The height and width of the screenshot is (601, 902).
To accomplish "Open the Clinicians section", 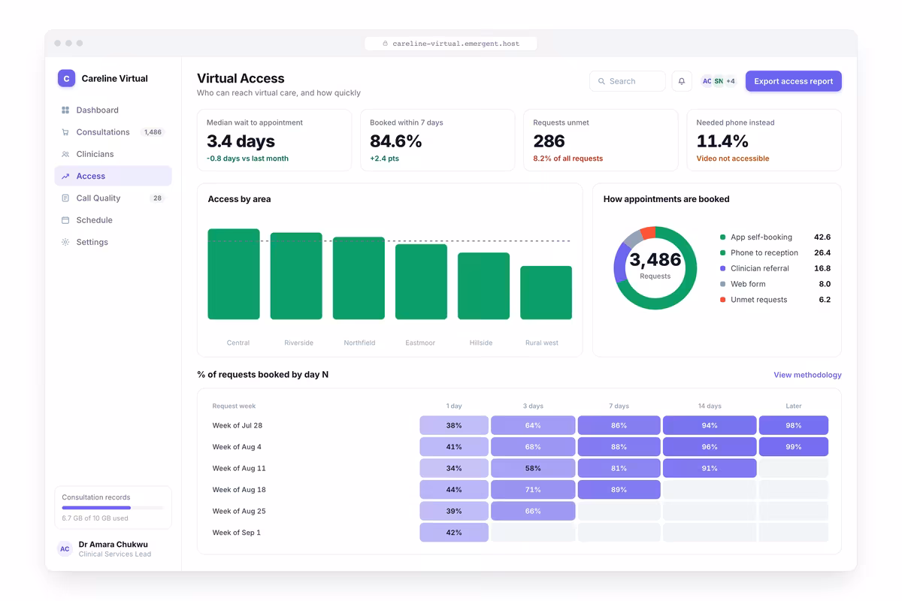I will click(113, 154).
